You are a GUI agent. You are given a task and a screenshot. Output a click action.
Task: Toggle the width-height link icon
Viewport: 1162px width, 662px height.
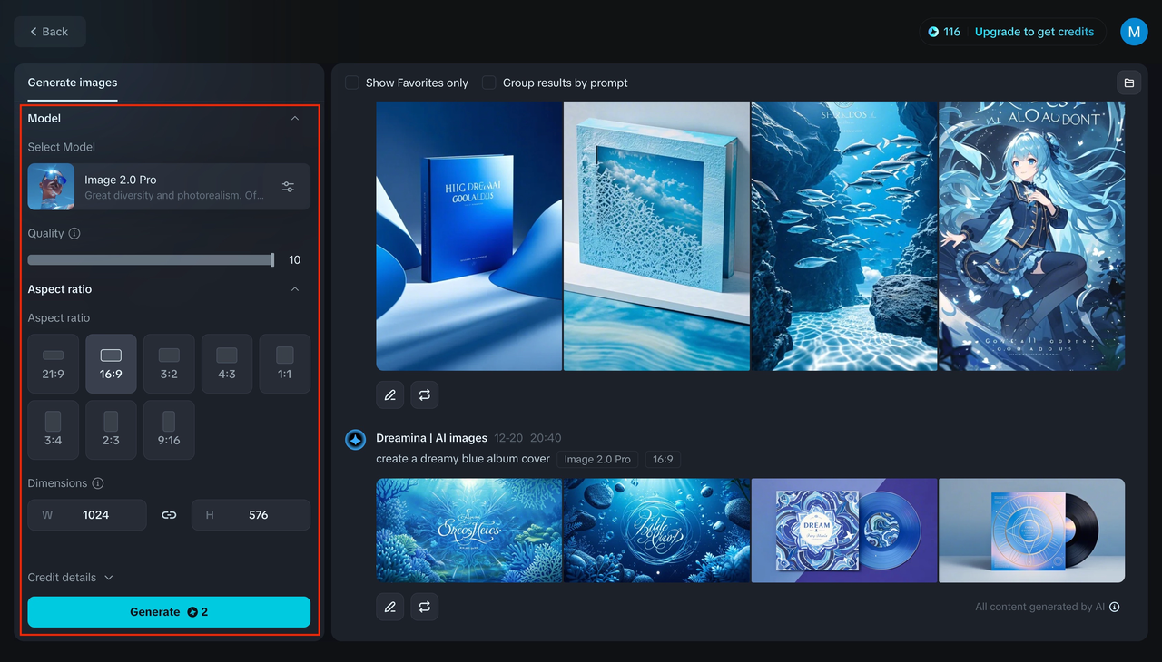[169, 515]
